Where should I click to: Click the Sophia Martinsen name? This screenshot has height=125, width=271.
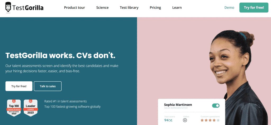click(x=178, y=105)
